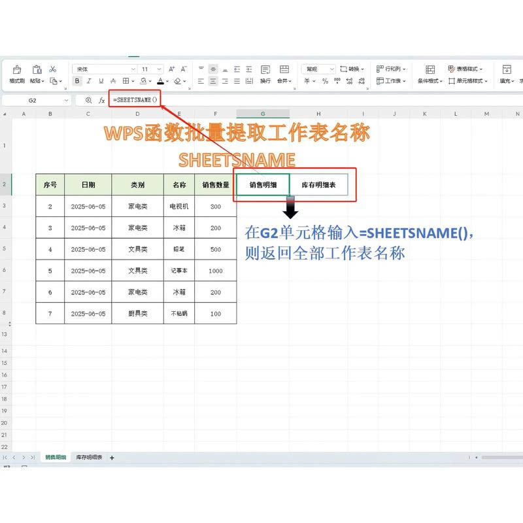The image size is (523, 523).
Task: Click the percent style icon
Action: pos(324,80)
